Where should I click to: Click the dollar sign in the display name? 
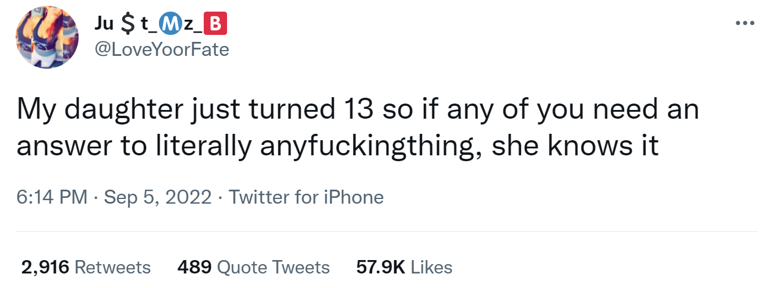coord(126,26)
